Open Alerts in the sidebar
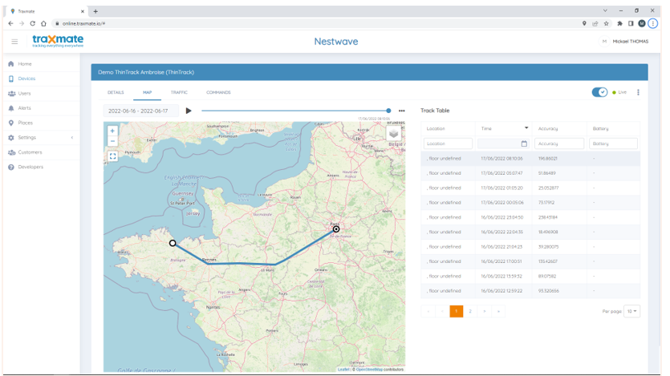 point(24,108)
